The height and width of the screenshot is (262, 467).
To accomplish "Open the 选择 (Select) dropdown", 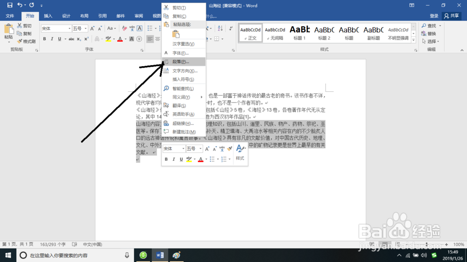I will click(x=431, y=41).
